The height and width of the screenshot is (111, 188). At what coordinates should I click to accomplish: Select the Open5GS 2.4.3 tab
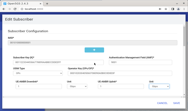pos(23,3)
